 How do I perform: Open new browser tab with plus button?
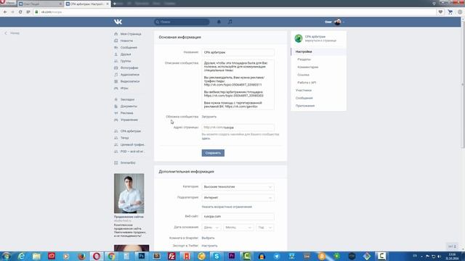coord(115,4)
